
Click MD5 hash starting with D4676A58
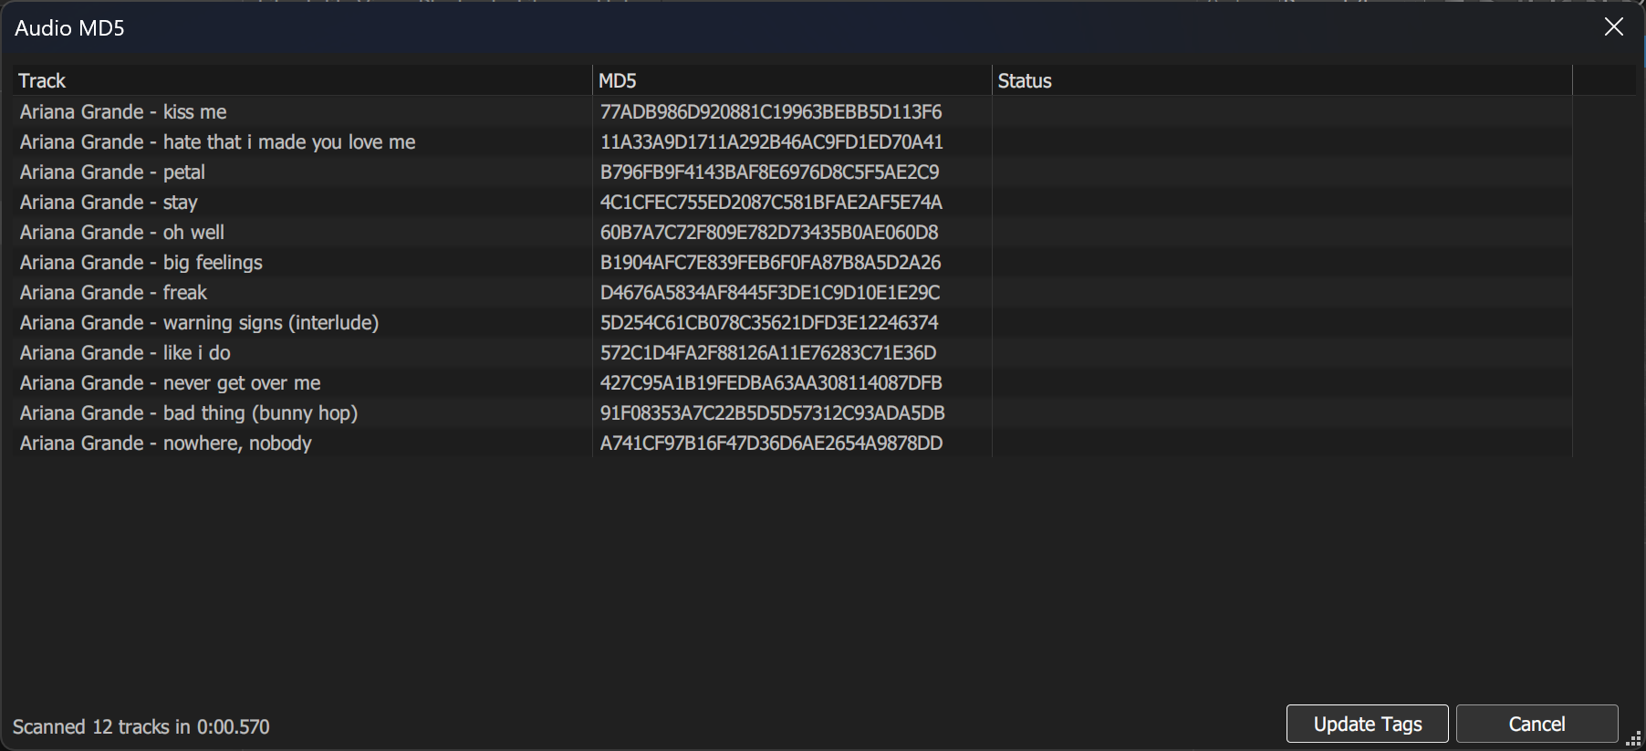tap(770, 292)
